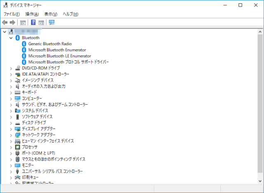Select Microsoft Bluetooth LE Enumerator label
Viewport: 264px width, 193px height.
tap(60, 56)
